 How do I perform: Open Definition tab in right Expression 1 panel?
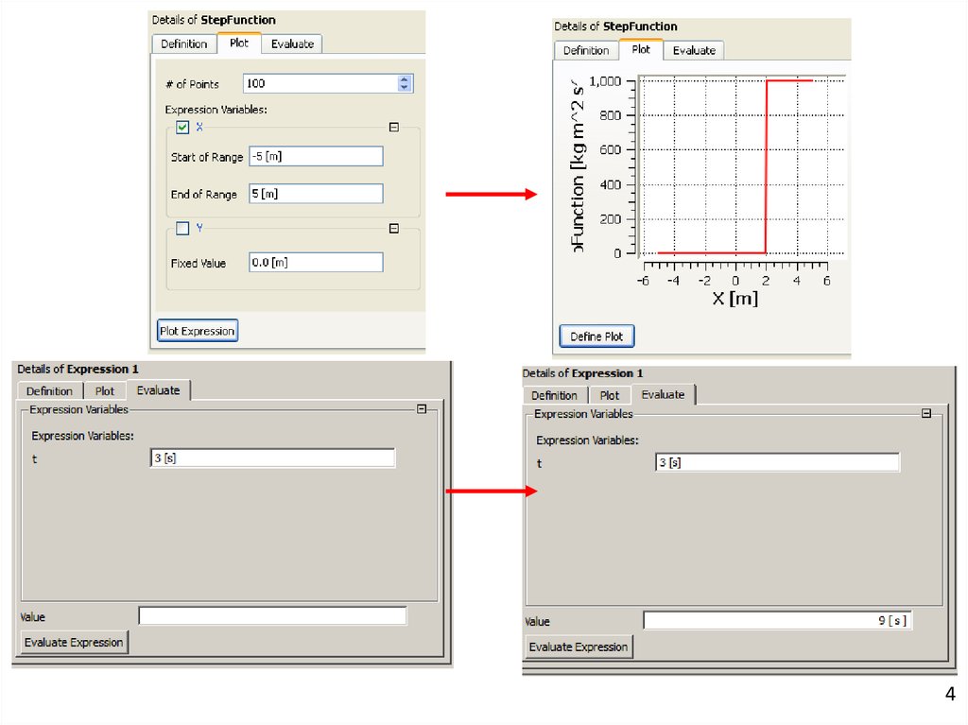click(554, 395)
